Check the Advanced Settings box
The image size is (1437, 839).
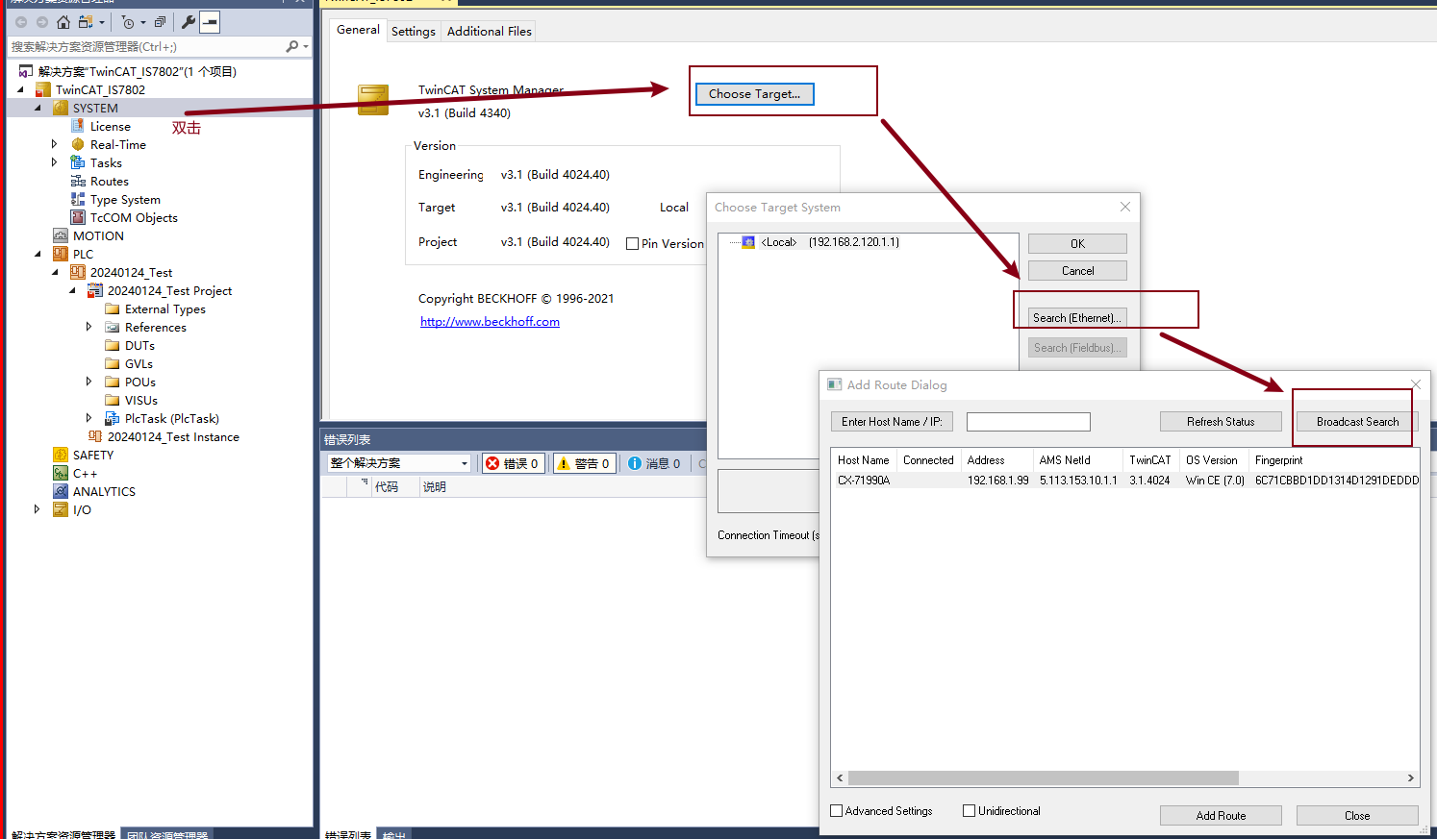pos(837,811)
